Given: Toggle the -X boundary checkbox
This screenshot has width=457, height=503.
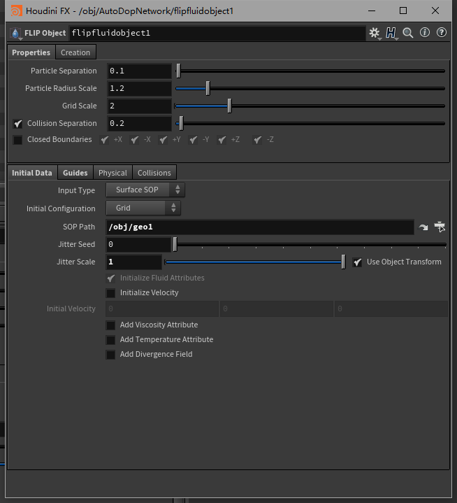Looking at the screenshot, I should (134, 140).
